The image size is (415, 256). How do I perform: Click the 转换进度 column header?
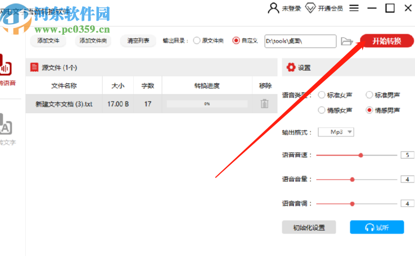click(x=207, y=85)
